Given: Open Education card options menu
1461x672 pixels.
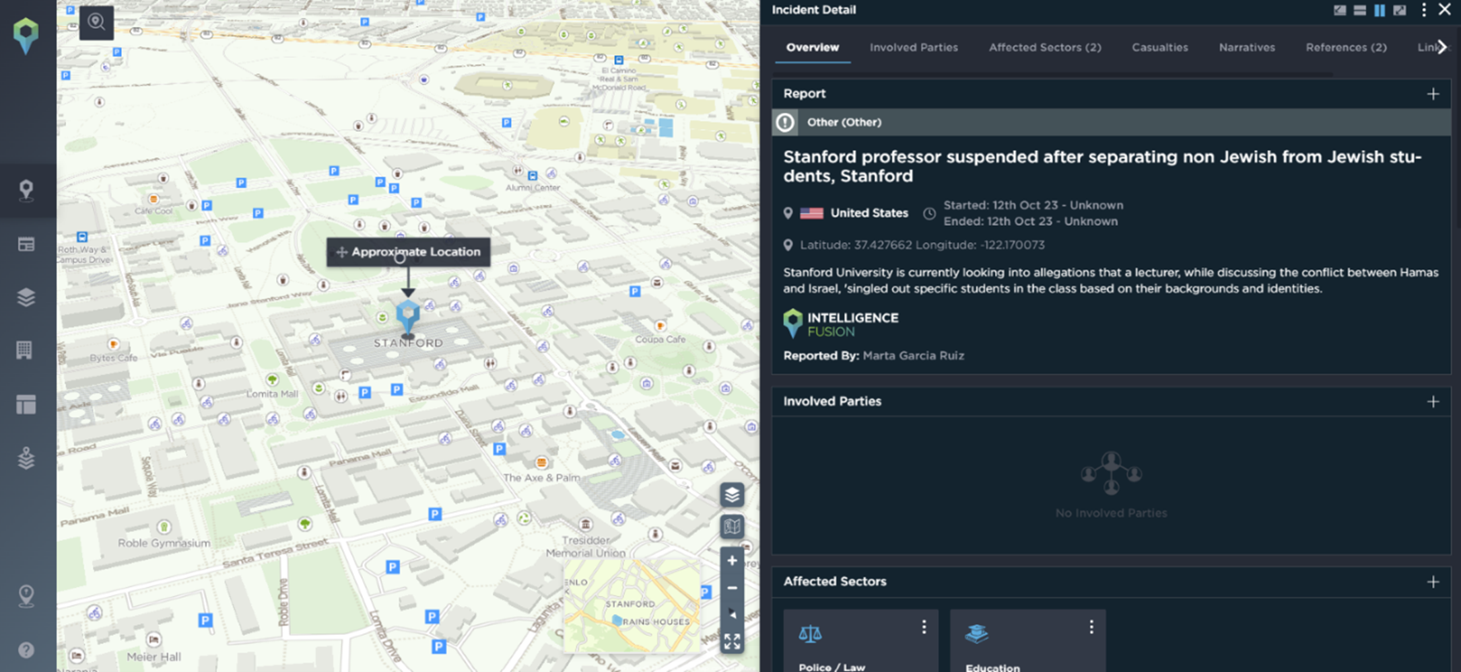Looking at the screenshot, I should click(1091, 627).
